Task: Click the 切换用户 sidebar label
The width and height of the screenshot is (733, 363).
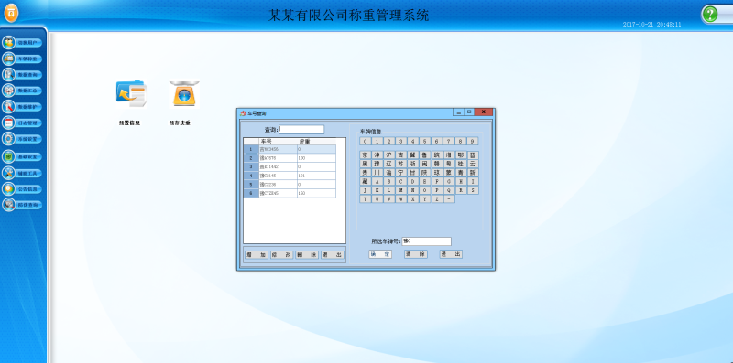Action: pos(27,43)
